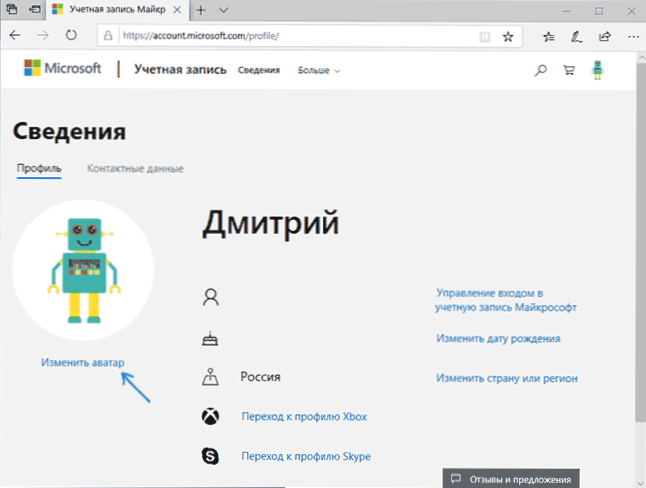Click the Add notes pen icon

pyautogui.click(x=576, y=37)
